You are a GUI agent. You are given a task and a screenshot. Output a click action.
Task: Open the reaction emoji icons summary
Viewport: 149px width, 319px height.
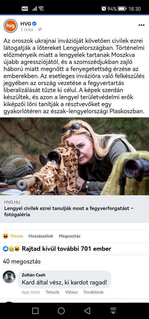(11, 249)
